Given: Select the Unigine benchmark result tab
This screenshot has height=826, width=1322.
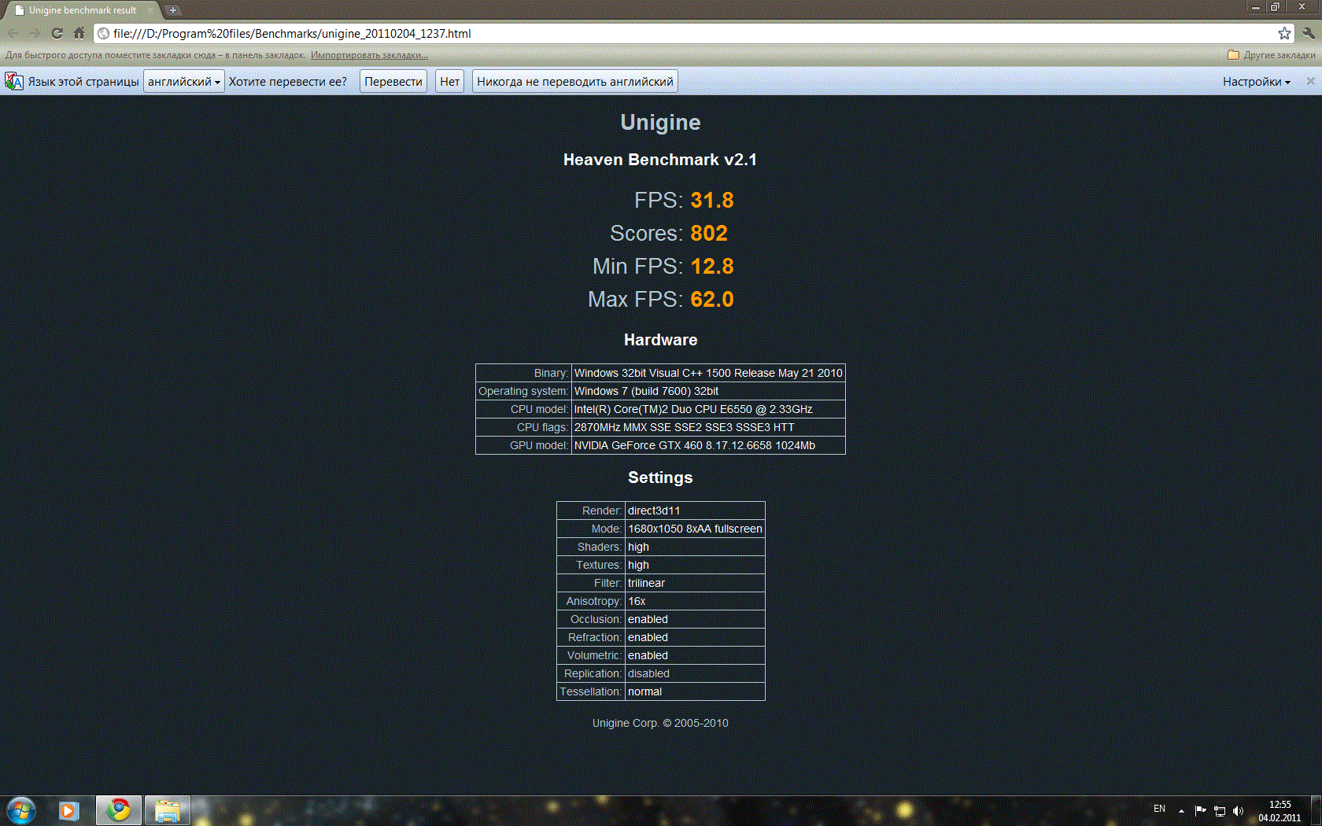Looking at the screenshot, I should [82, 10].
